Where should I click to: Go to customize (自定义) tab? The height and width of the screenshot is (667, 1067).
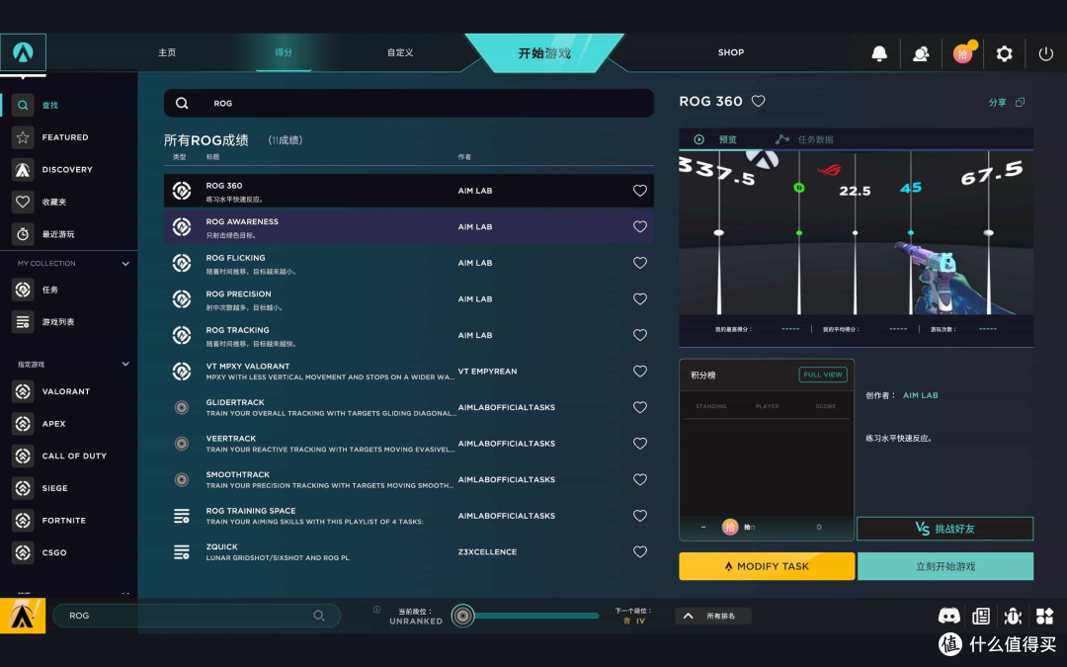pos(400,52)
